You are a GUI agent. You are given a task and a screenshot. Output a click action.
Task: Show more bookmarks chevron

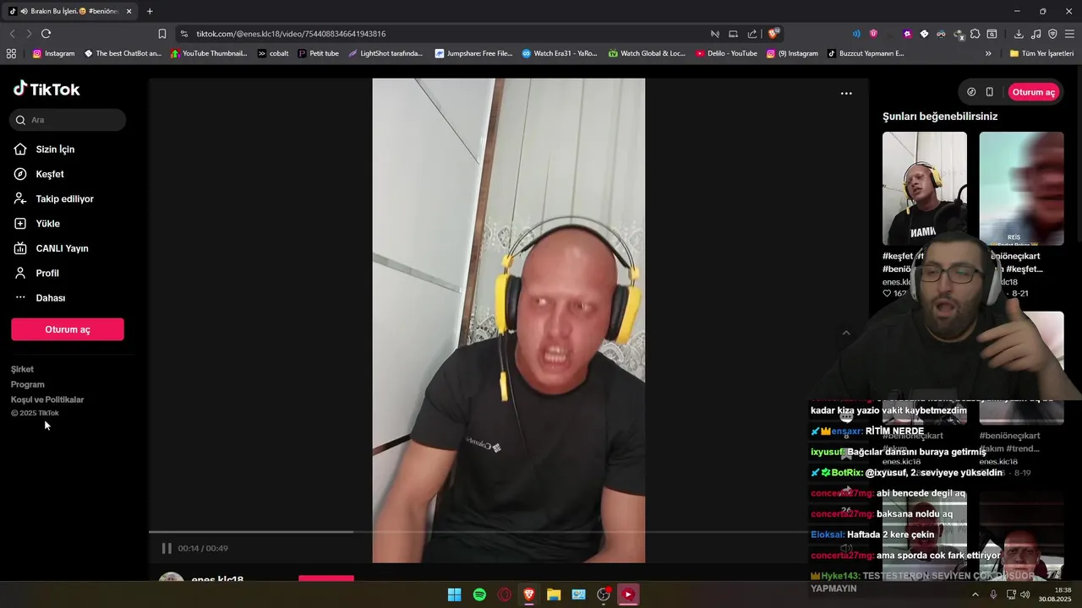(x=988, y=53)
